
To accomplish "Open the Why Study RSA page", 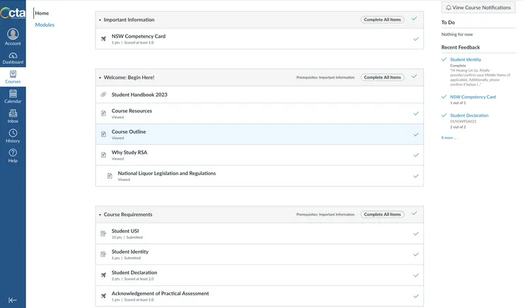I will pos(129,152).
